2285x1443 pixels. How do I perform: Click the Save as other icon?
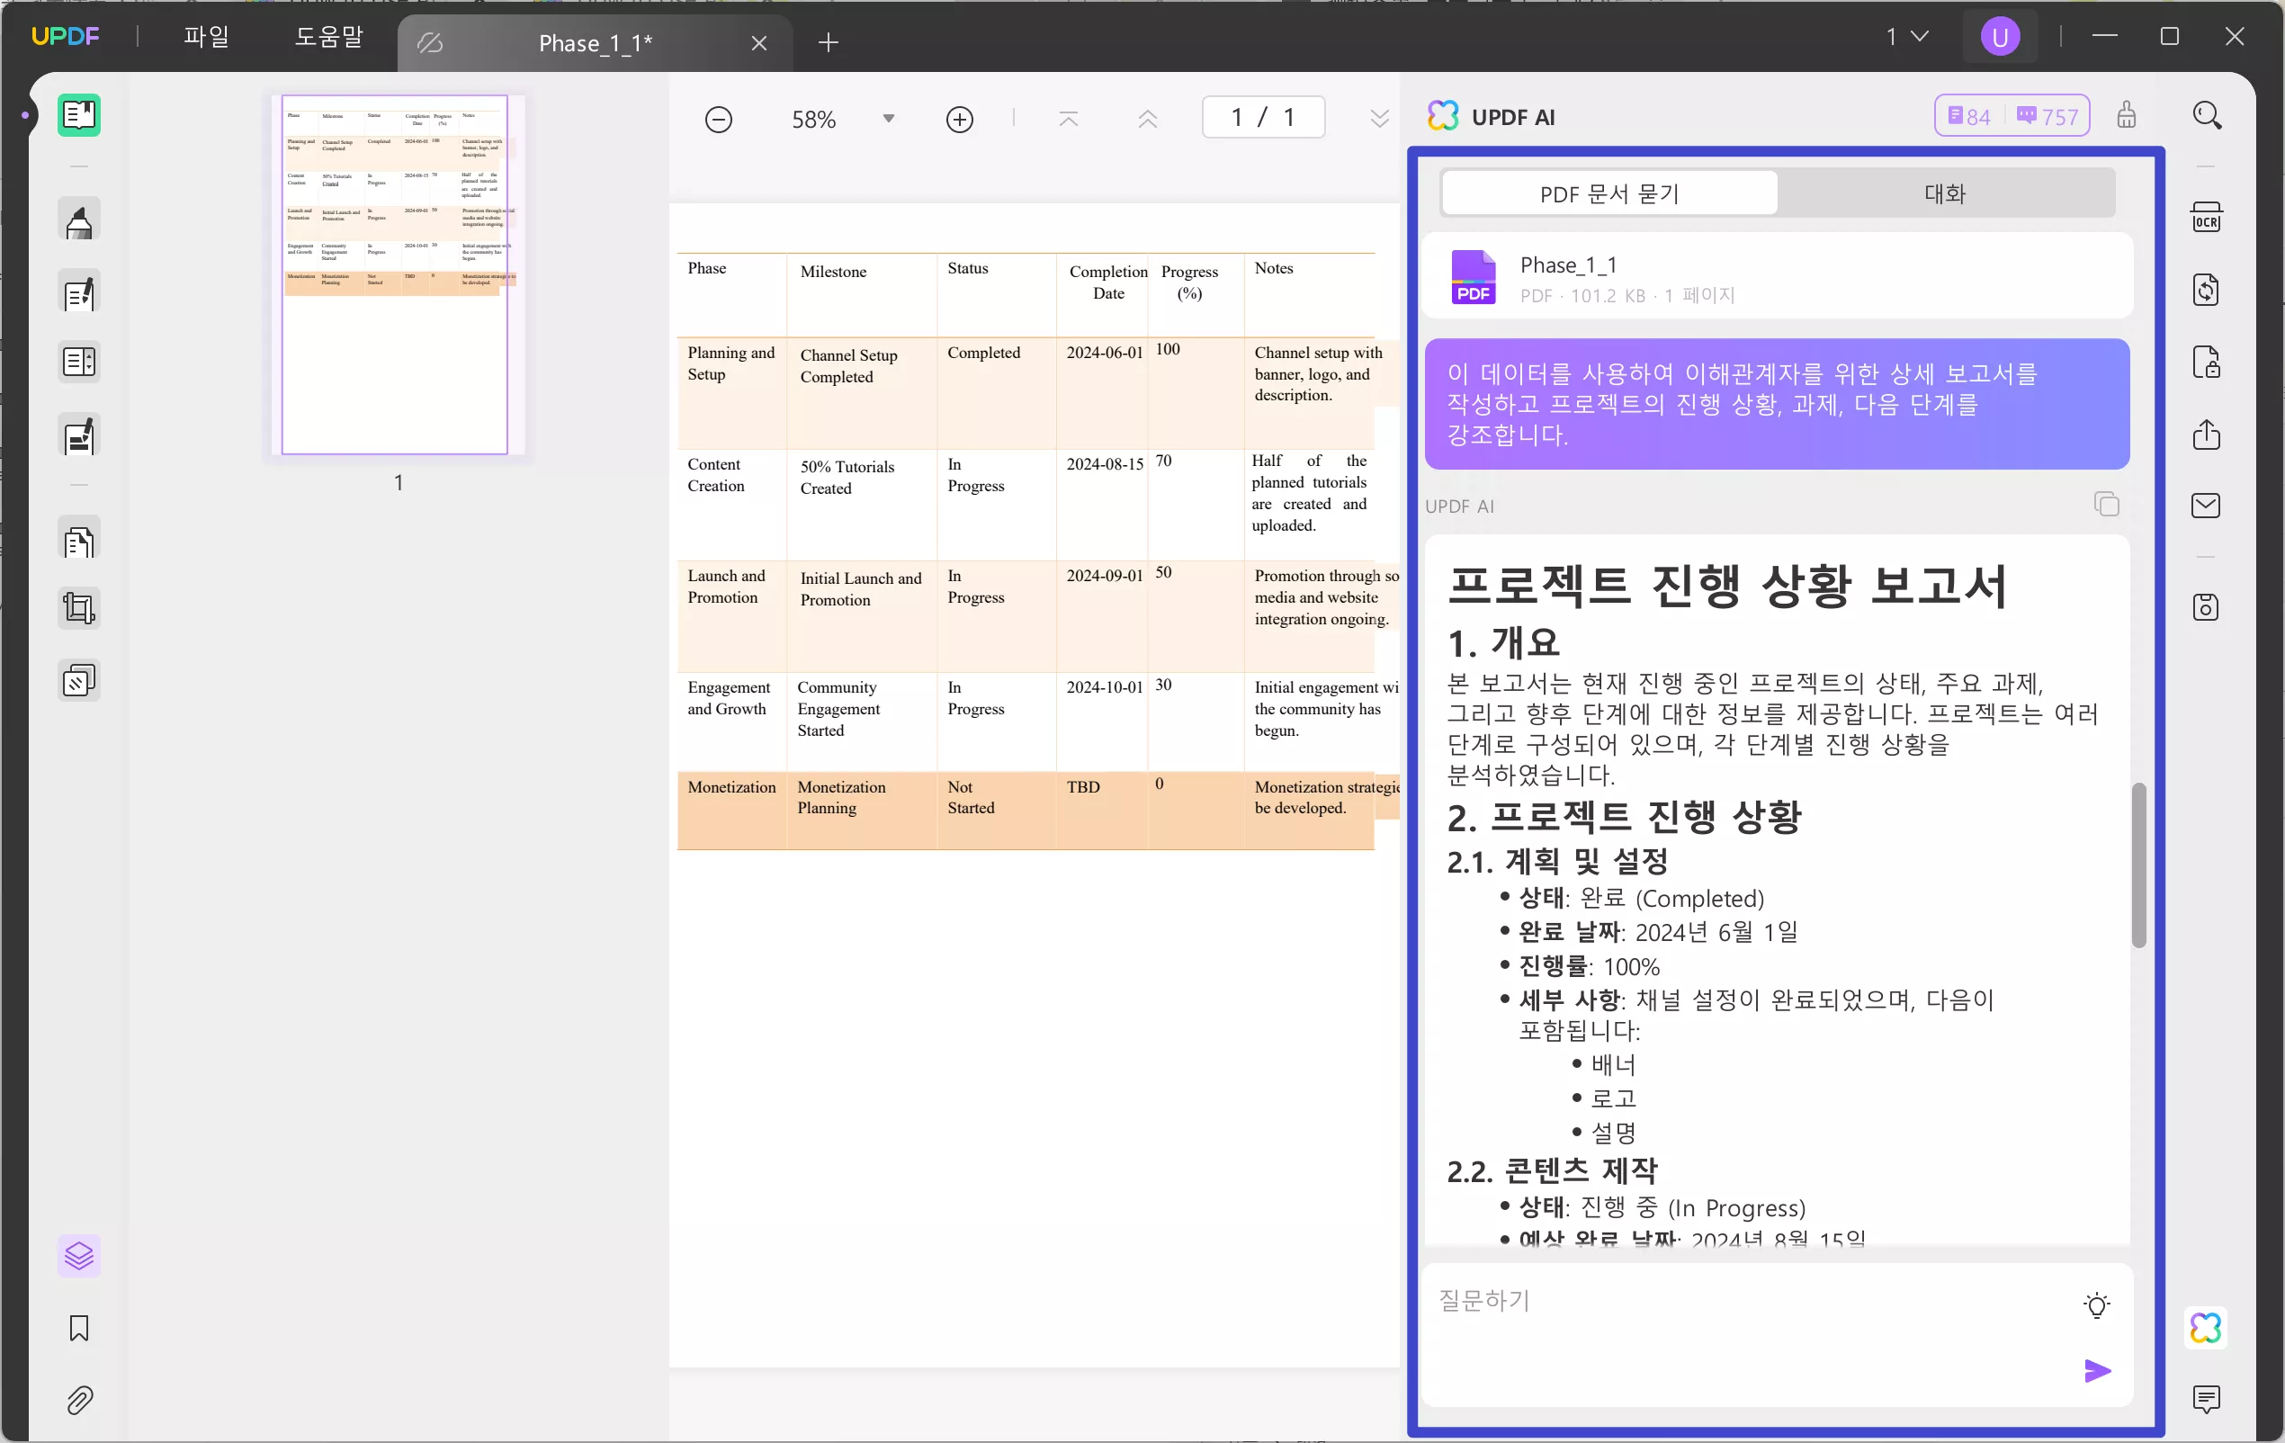(2206, 607)
